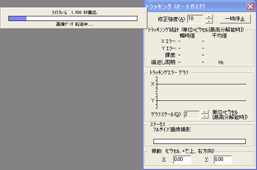Click the ライトフレーム 1.500 秒露出 text
The height and width of the screenshot is (170, 257).
point(75,13)
